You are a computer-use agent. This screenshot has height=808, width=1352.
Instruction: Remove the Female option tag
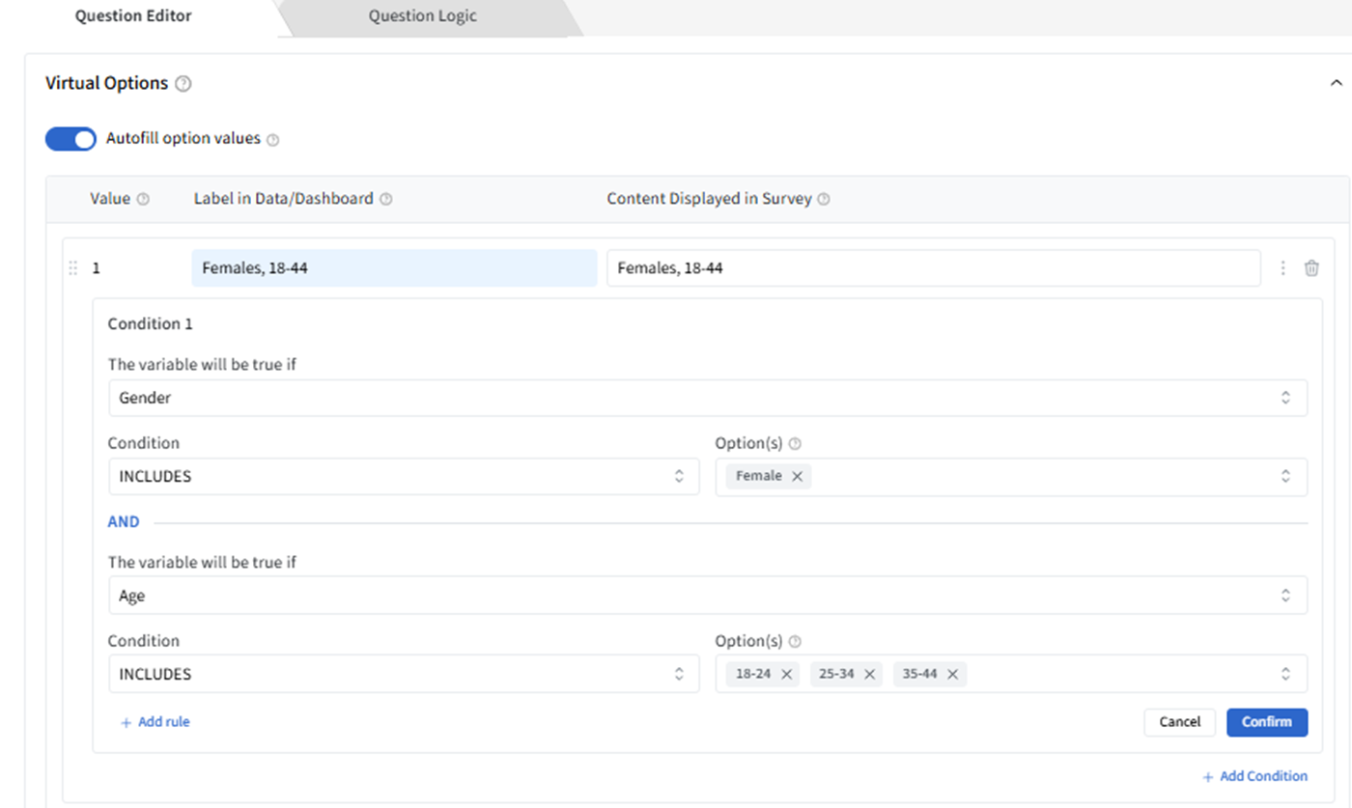click(797, 476)
